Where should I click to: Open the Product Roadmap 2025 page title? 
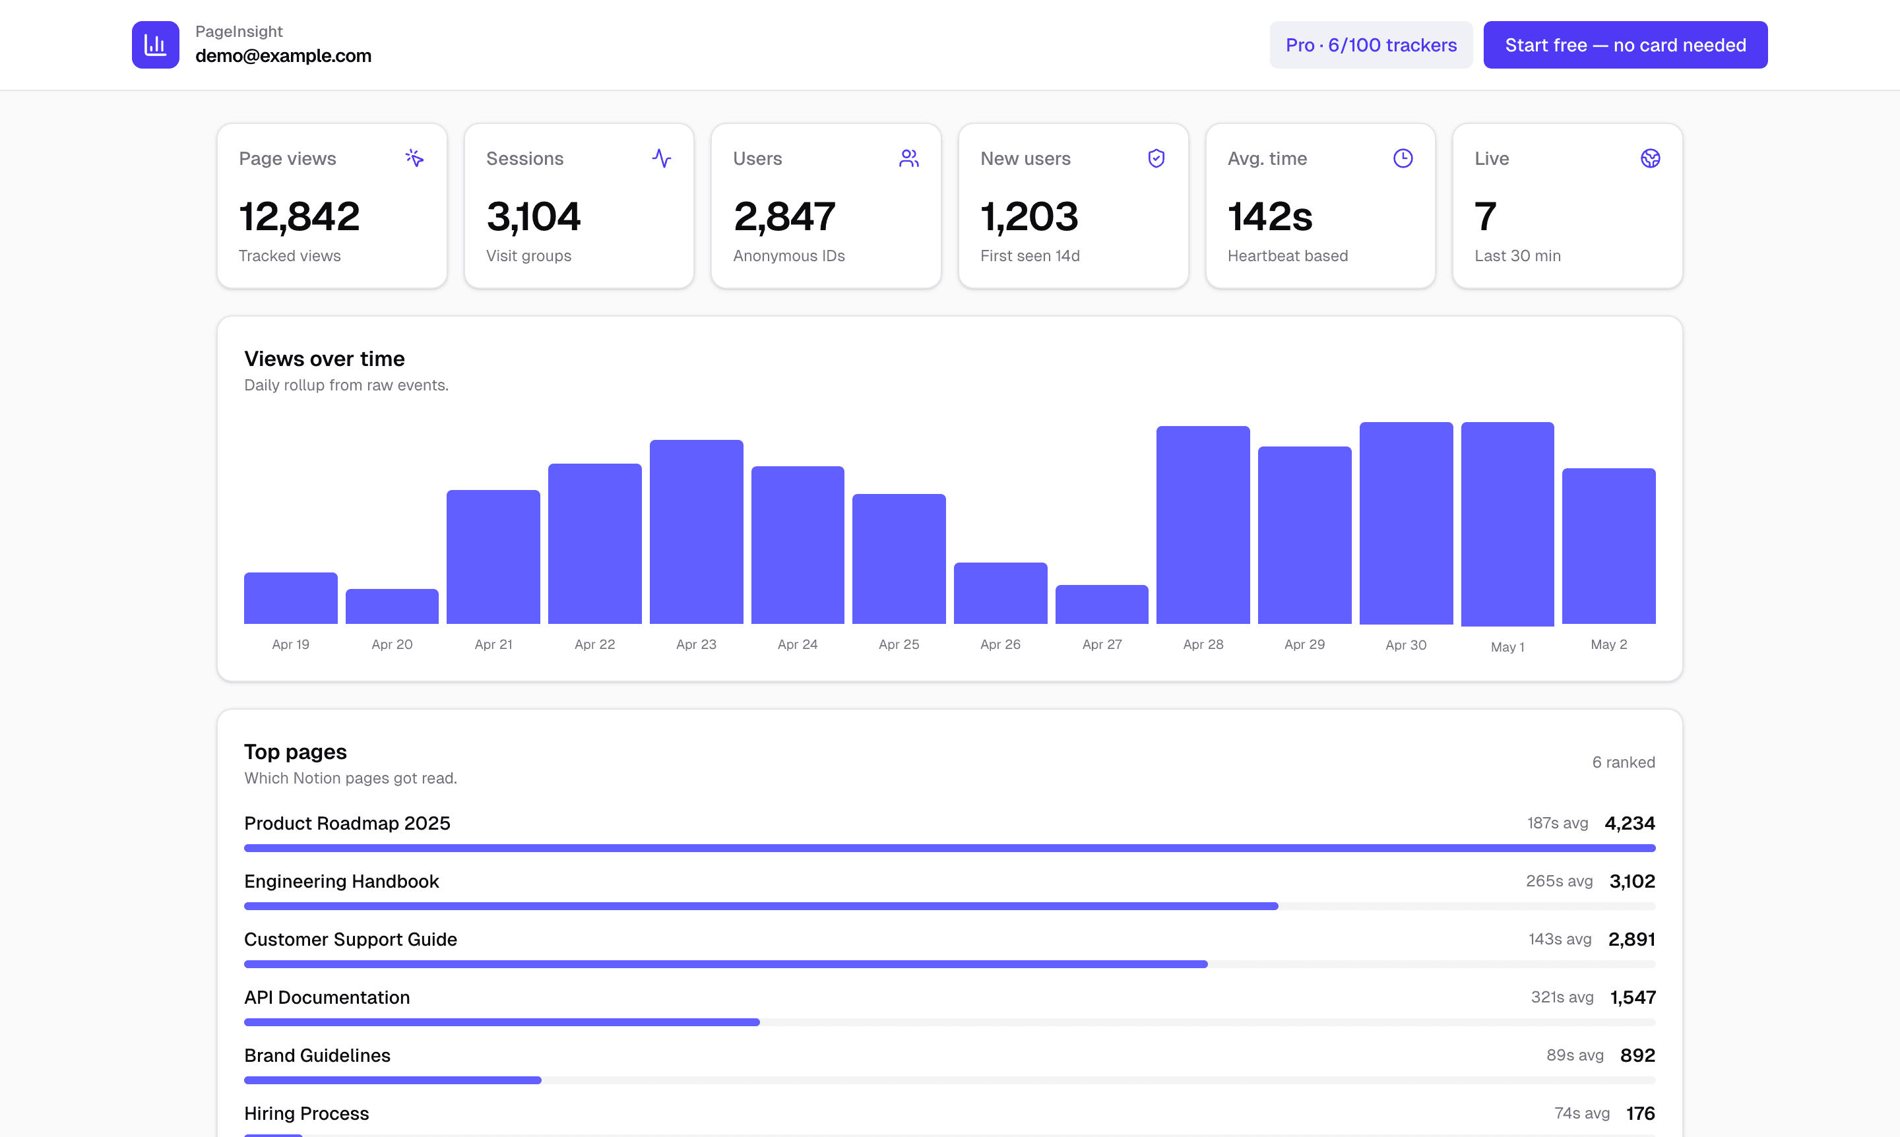click(x=347, y=823)
